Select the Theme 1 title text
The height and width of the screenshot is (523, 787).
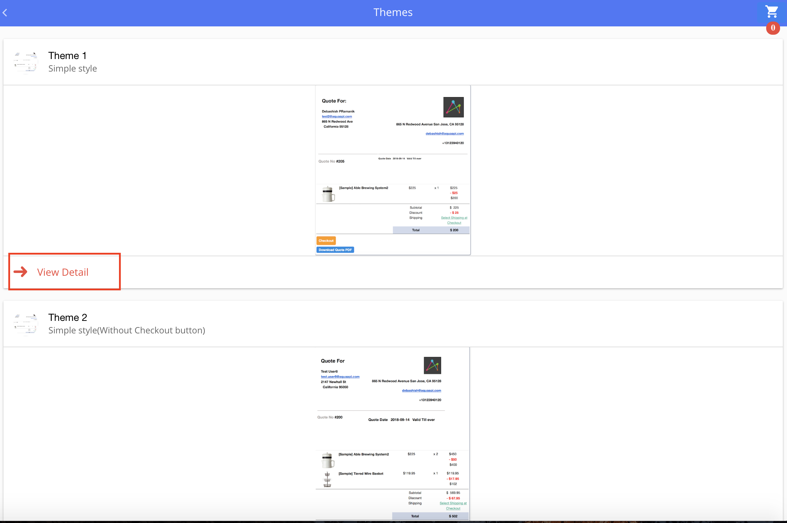[x=67, y=56]
